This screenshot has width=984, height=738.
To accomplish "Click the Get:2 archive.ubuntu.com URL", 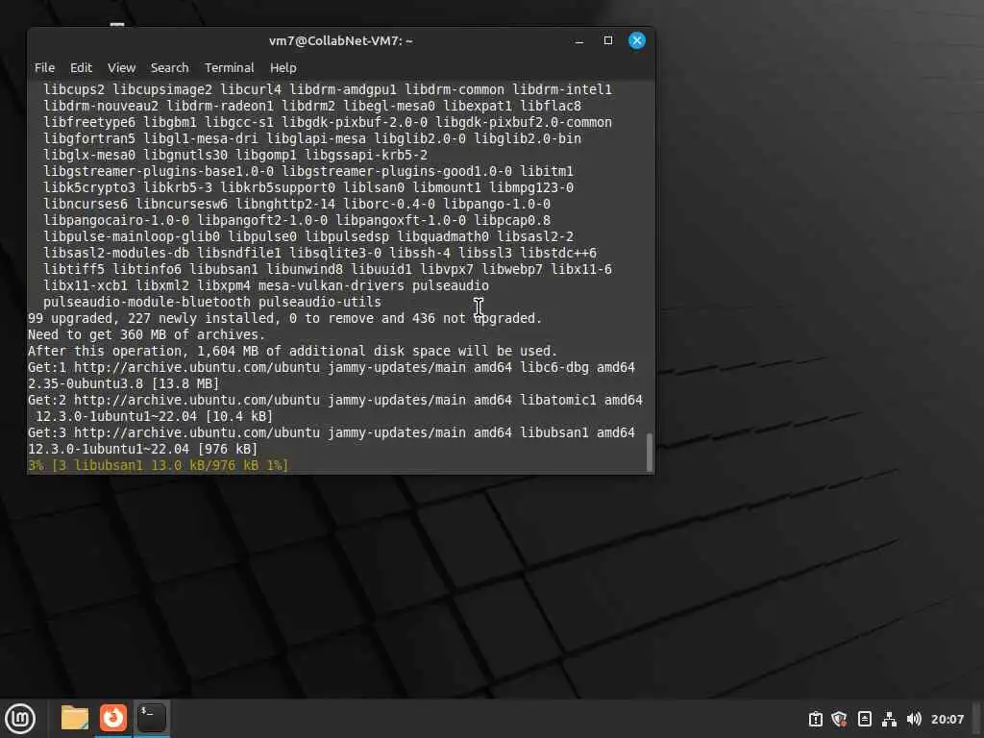I will coord(197,400).
